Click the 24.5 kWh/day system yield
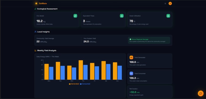This screenshot has width=206, height=99. (x=90, y=41)
